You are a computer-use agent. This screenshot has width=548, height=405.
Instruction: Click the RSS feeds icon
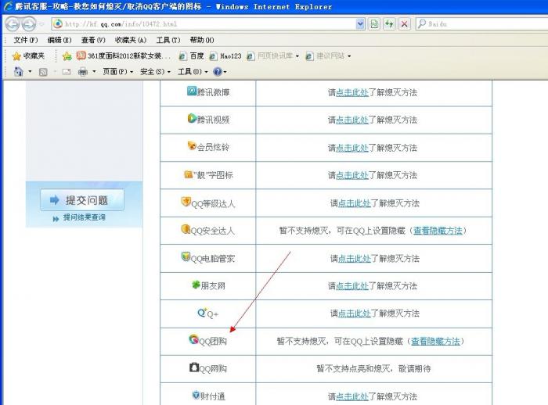[x=43, y=72]
